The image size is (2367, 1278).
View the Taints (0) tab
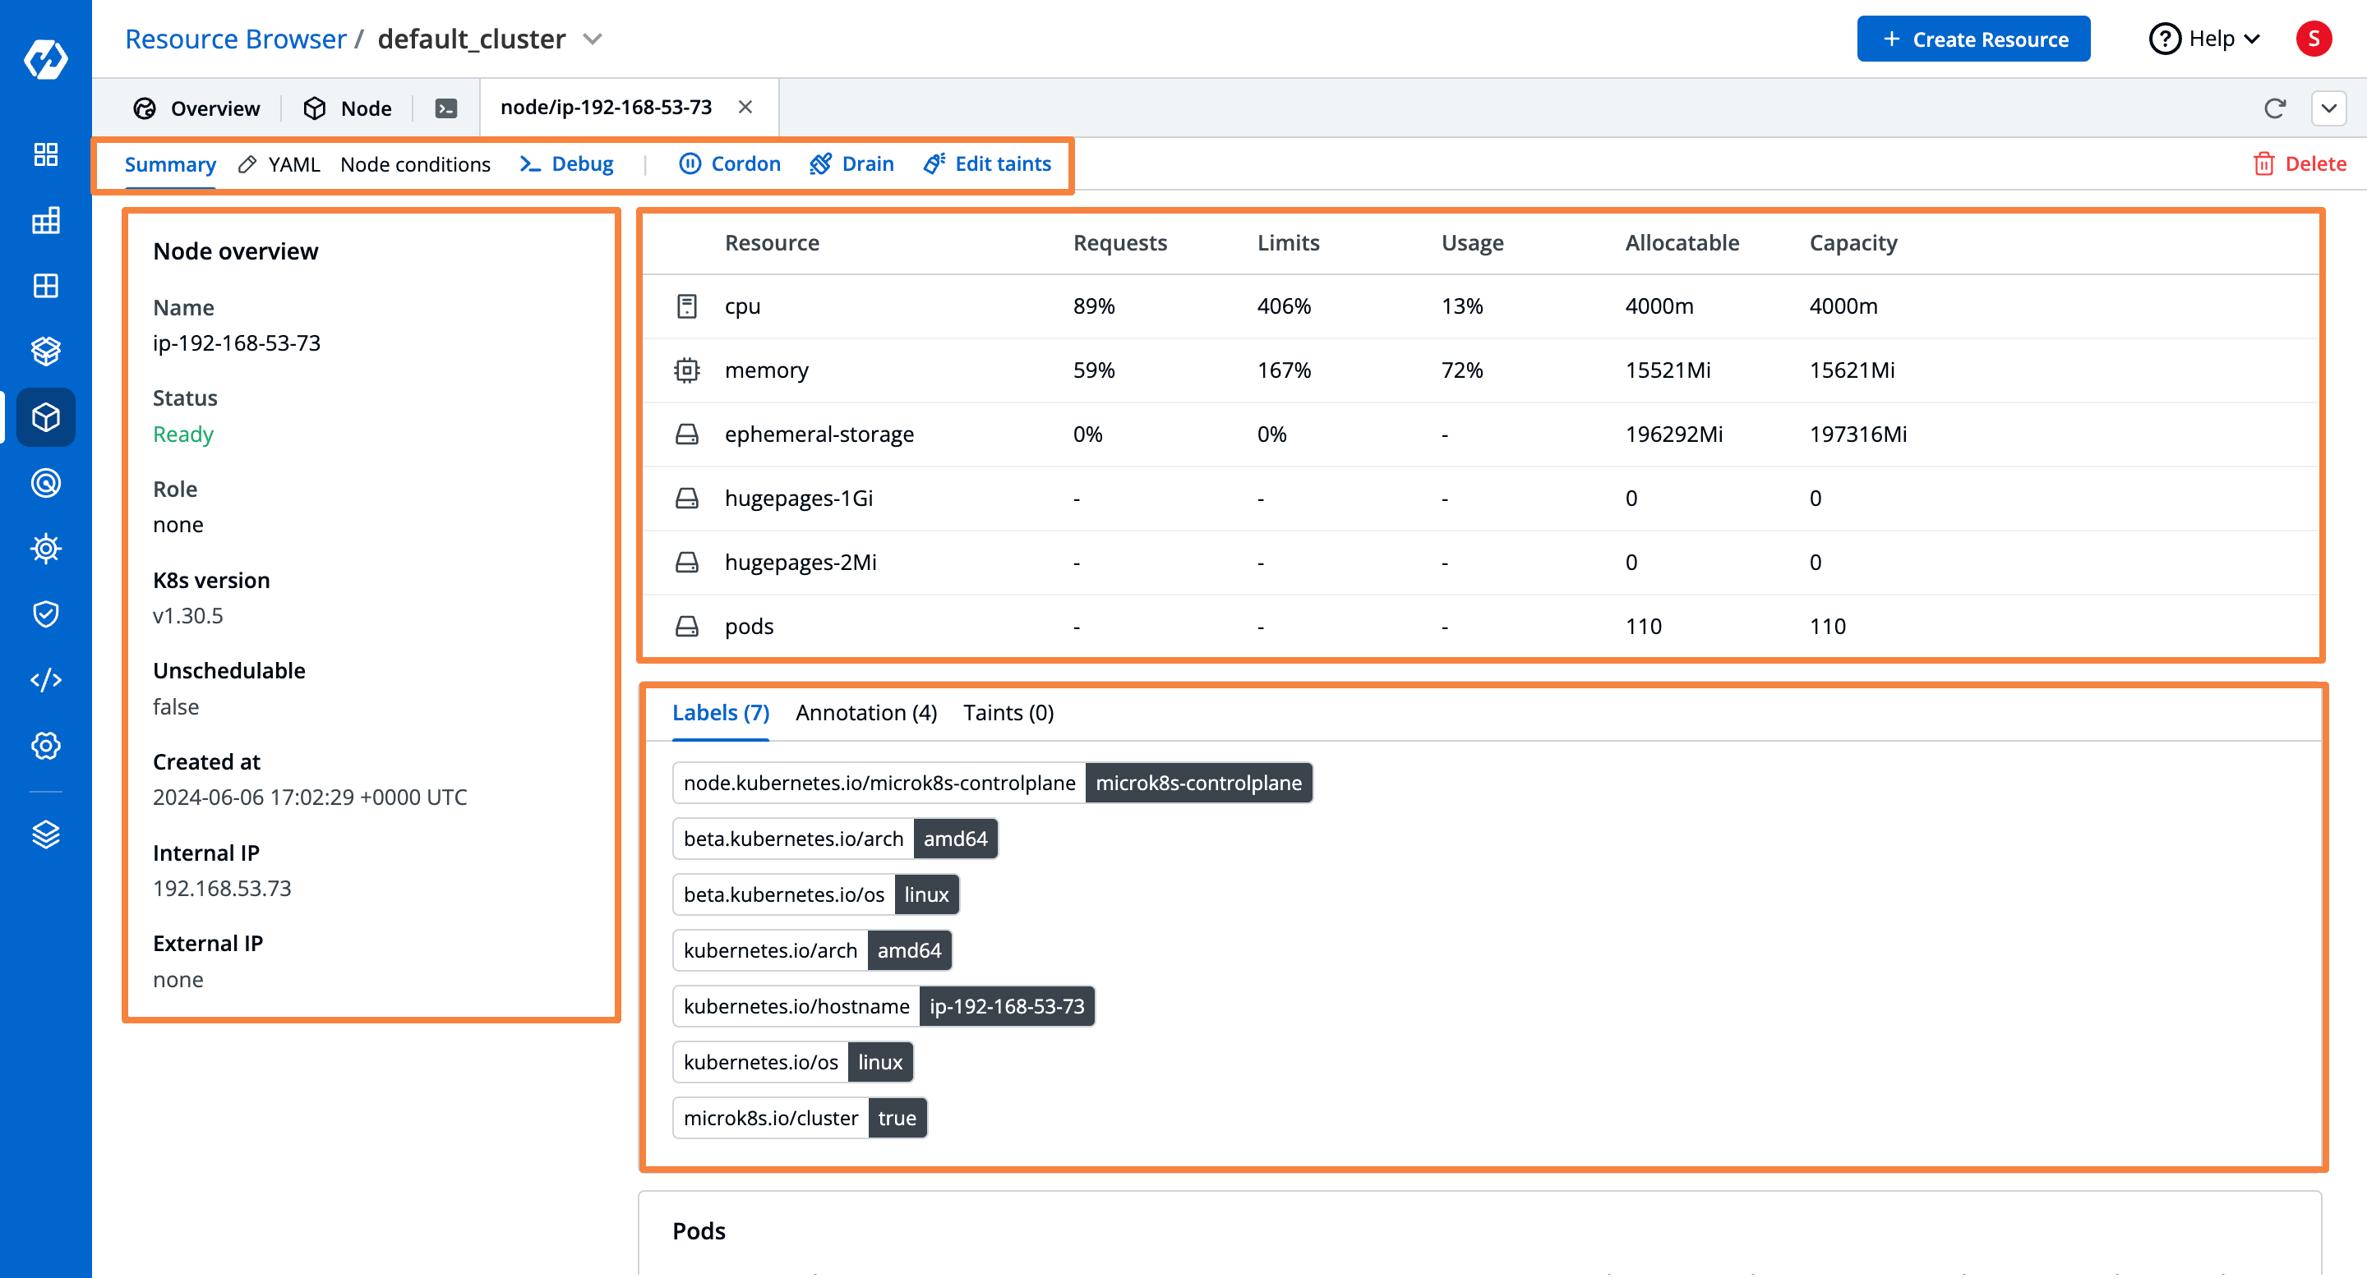coord(1007,712)
